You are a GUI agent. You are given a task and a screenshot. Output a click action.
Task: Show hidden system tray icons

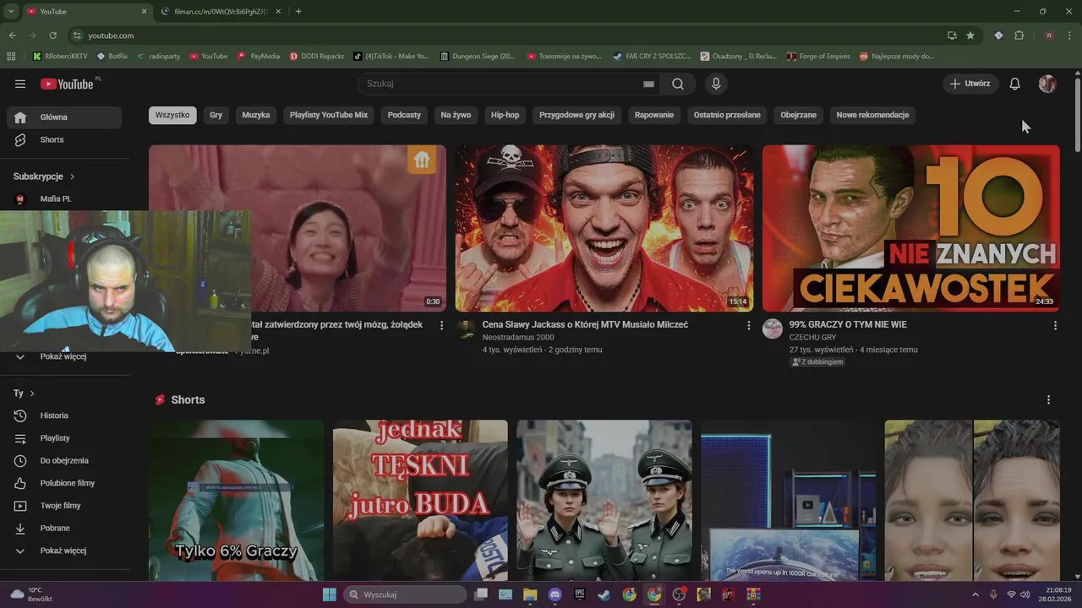pos(975,594)
